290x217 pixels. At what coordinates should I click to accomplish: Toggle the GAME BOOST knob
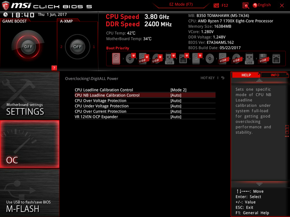tap(28, 47)
